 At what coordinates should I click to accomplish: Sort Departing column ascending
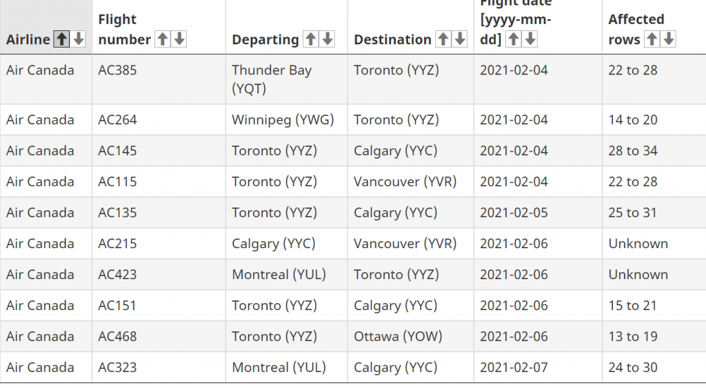pos(311,39)
